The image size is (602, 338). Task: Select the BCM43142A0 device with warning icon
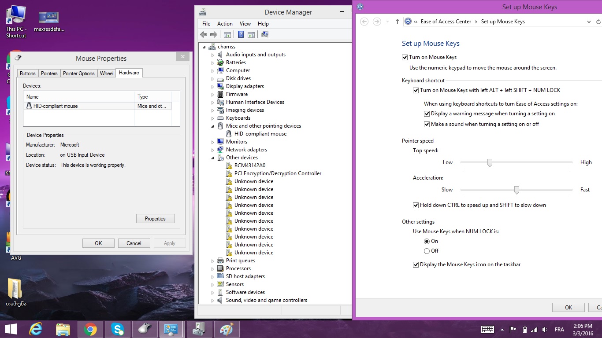249,165
